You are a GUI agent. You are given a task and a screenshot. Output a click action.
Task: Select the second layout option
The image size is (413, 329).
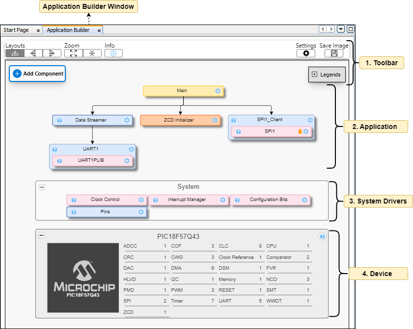(x=33, y=53)
